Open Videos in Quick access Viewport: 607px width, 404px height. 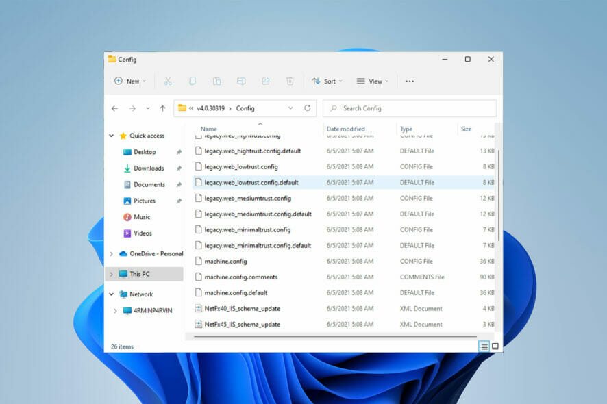pyautogui.click(x=143, y=233)
